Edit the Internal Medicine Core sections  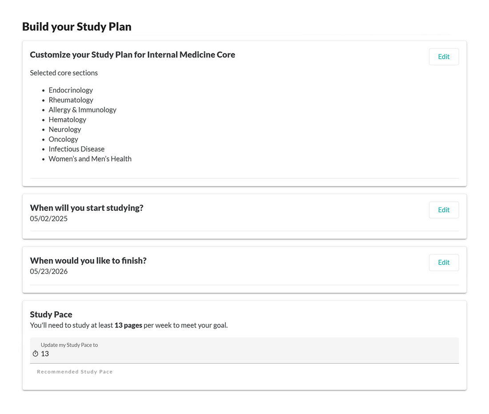[443, 56]
